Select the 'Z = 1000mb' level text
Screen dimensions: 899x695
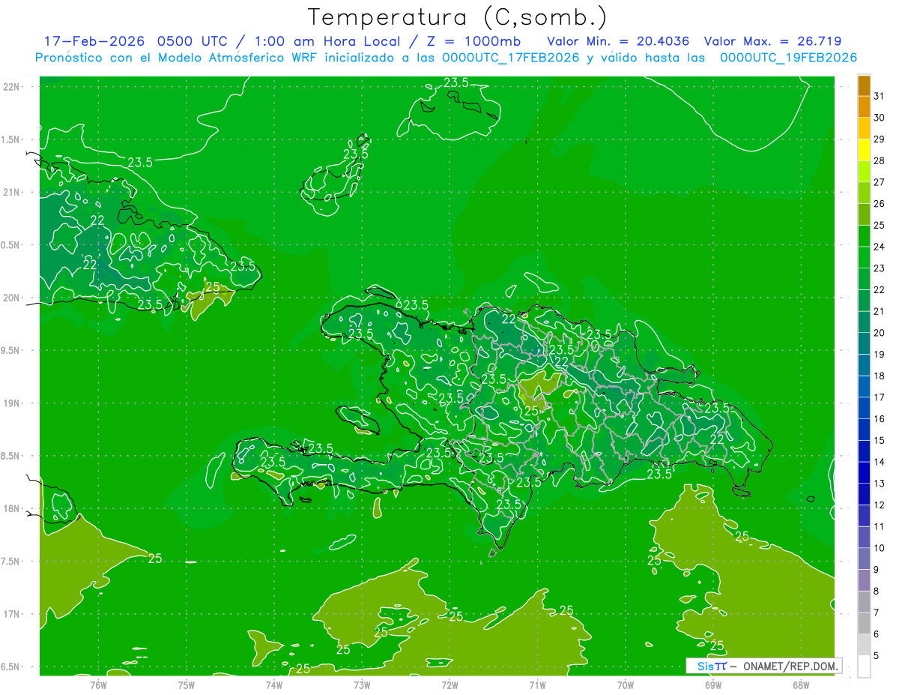473,41
